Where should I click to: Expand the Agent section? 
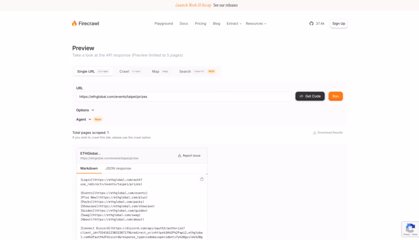point(84,120)
